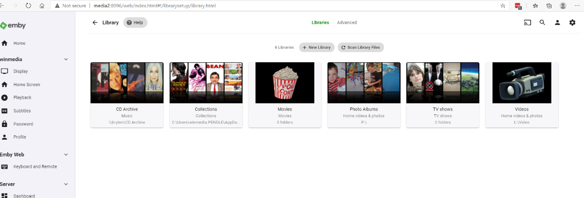Open the Videos camcorder thumbnail

[522, 83]
